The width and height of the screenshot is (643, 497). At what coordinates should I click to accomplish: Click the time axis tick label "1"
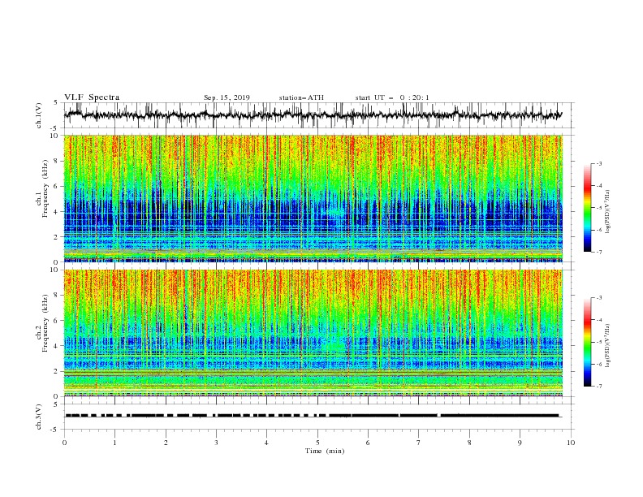114,443
